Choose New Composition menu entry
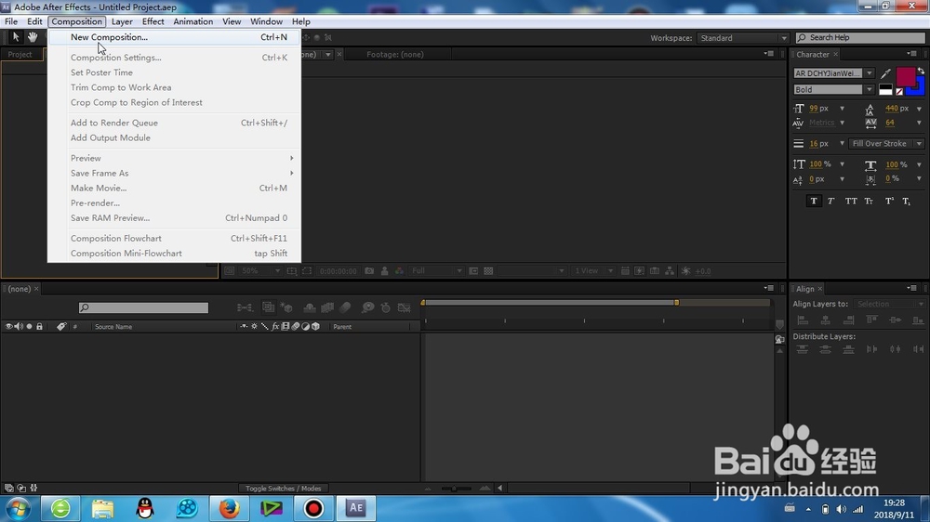930x522 pixels. coord(175,37)
